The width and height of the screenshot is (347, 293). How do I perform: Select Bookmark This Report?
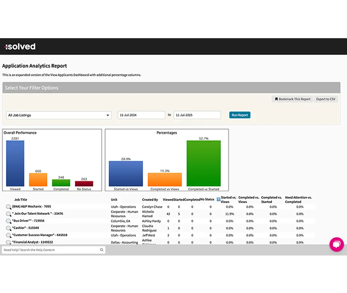pyautogui.click(x=292, y=99)
